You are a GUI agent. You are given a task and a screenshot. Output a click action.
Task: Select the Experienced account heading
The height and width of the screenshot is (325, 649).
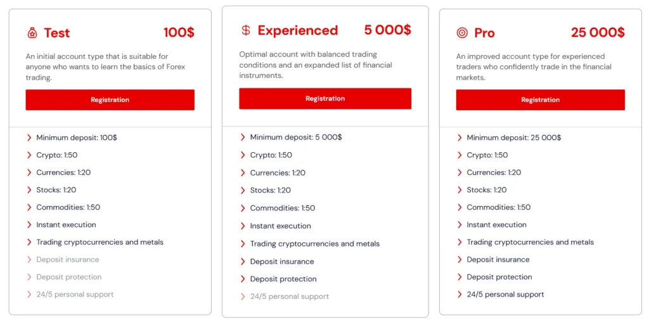point(297,30)
